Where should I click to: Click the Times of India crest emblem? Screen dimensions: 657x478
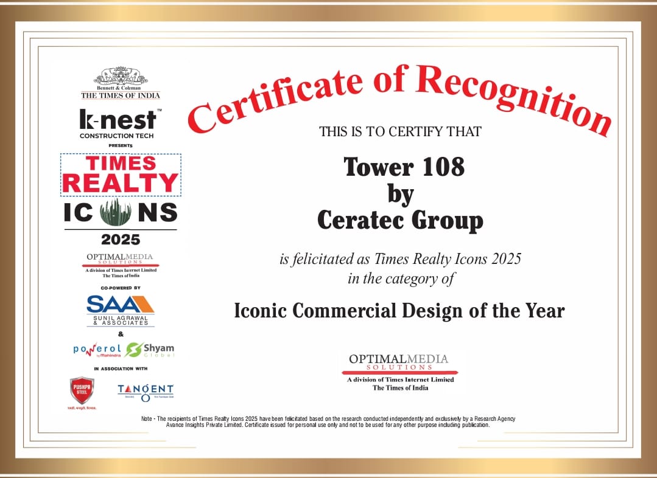[x=121, y=76]
